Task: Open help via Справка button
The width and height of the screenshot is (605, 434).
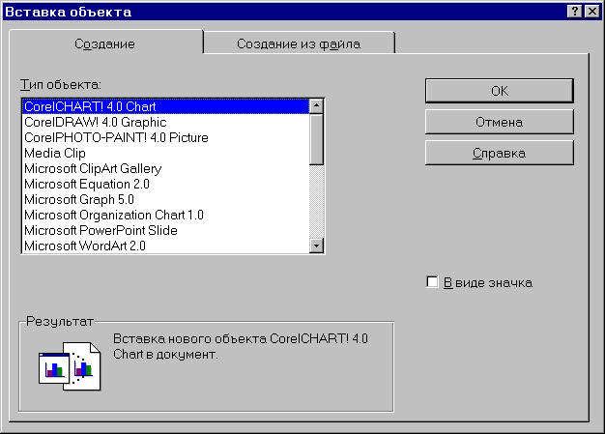Action: click(x=499, y=153)
